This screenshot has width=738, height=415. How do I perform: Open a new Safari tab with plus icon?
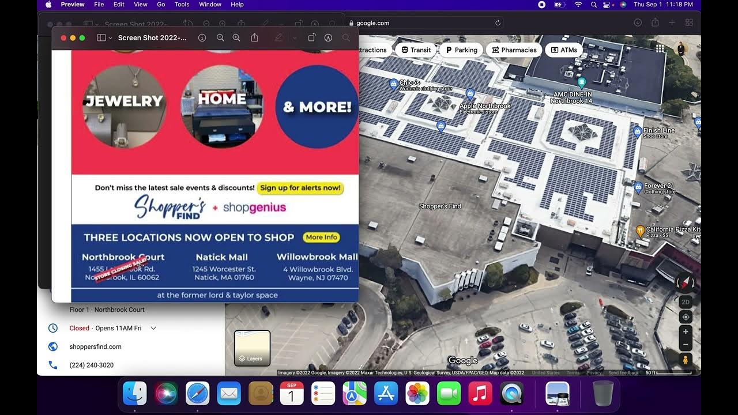click(672, 22)
